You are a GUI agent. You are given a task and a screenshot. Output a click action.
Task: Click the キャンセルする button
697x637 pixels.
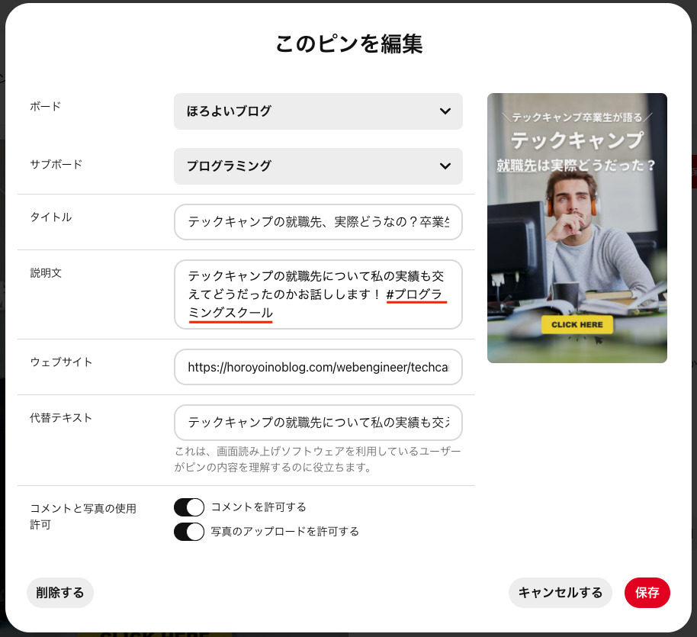tap(560, 593)
